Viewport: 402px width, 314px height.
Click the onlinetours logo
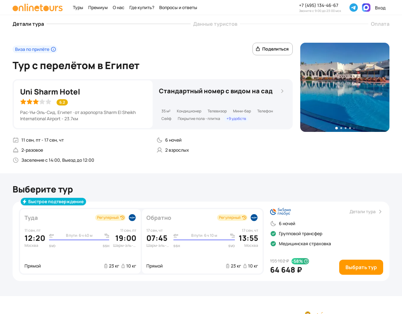pos(38,8)
